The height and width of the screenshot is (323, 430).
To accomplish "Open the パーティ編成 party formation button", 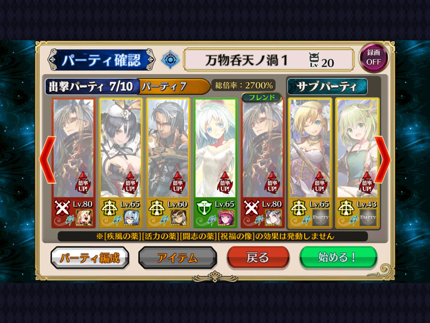I will pyautogui.click(x=90, y=258).
